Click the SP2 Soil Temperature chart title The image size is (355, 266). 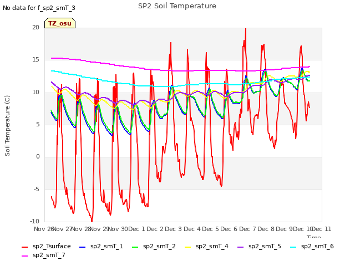(x=177, y=6)
